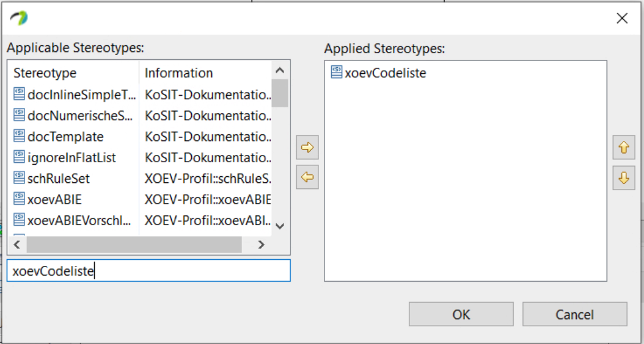Select the docNumerischeS... stereotype row
The height and width of the screenshot is (344, 644).
[x=140, y=116]
